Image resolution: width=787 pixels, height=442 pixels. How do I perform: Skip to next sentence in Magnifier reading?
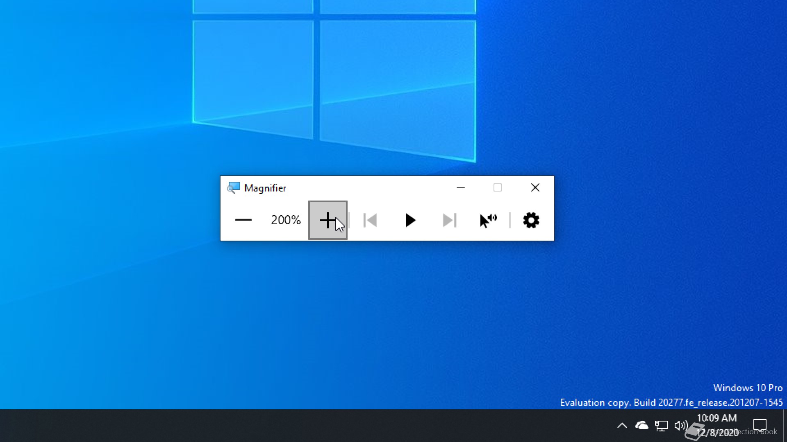pos(449,220)
